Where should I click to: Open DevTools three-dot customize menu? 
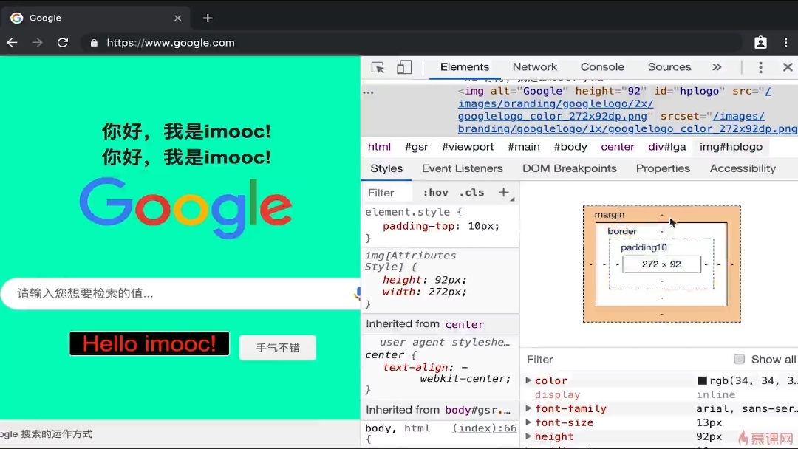tap(760, 67)
